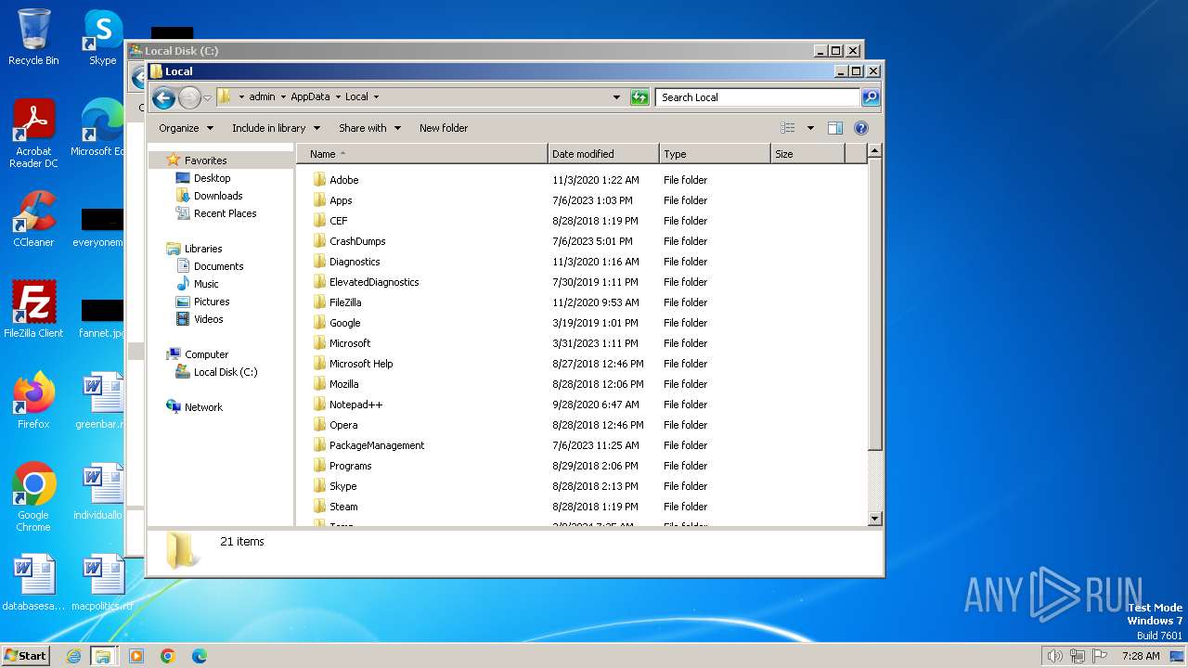Image resolution: width=1188 pixels, height=668 pixels.
Task: Toggle the preview pane
Action: 834,128
